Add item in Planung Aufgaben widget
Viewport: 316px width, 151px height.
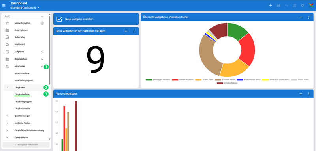301,94
